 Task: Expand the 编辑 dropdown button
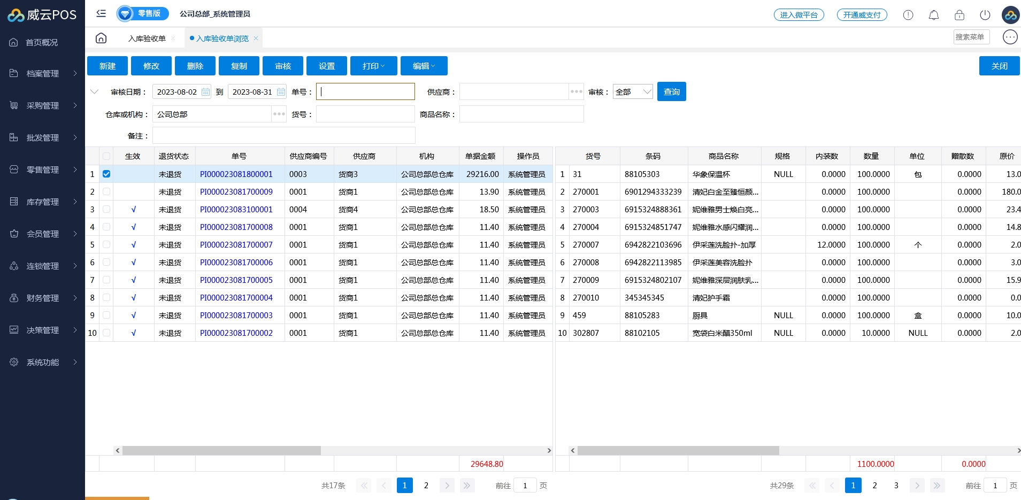(424, 66)
